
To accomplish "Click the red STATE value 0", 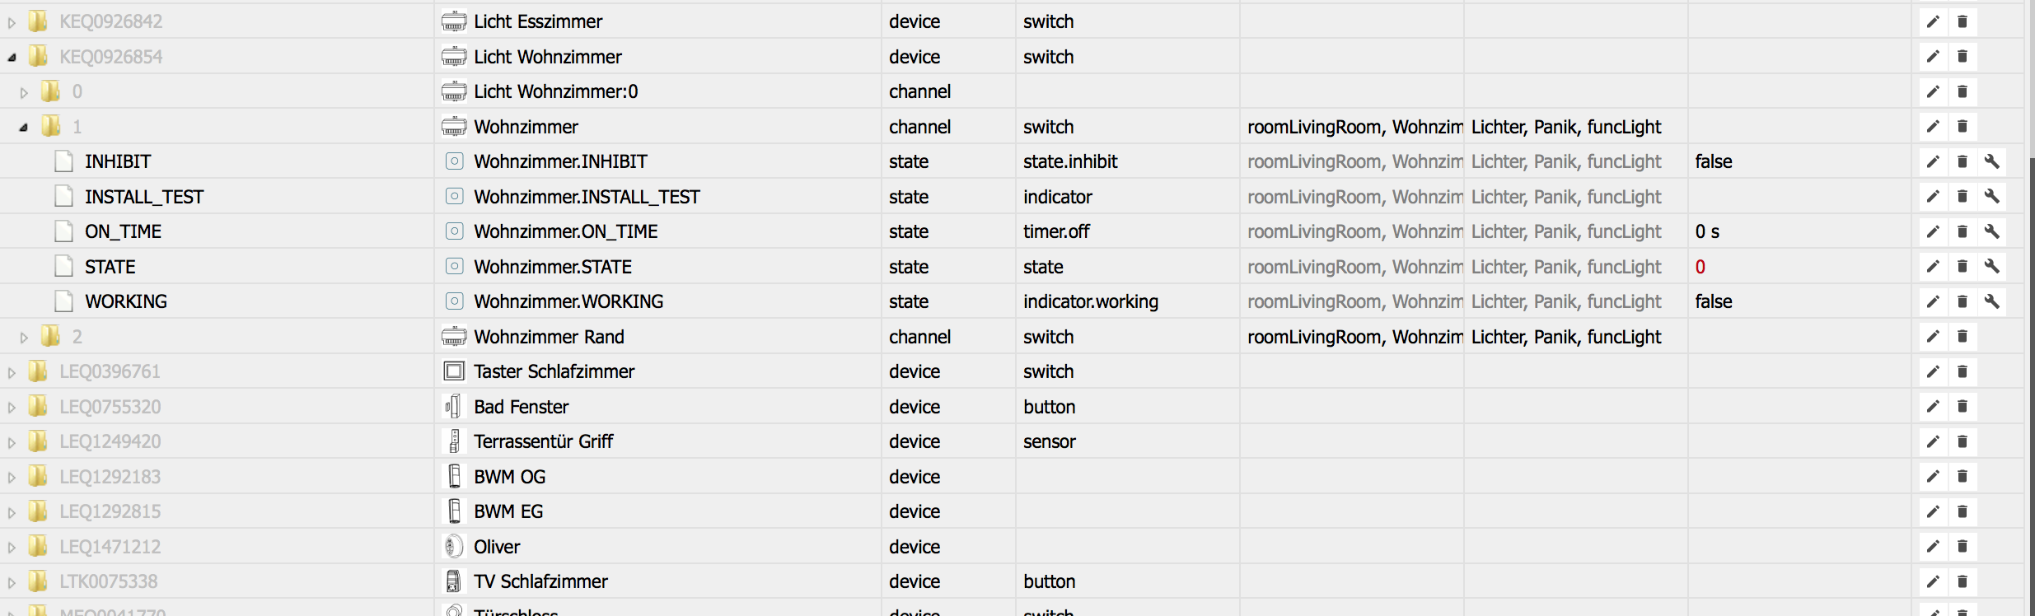I will [x=1701, y=267].
